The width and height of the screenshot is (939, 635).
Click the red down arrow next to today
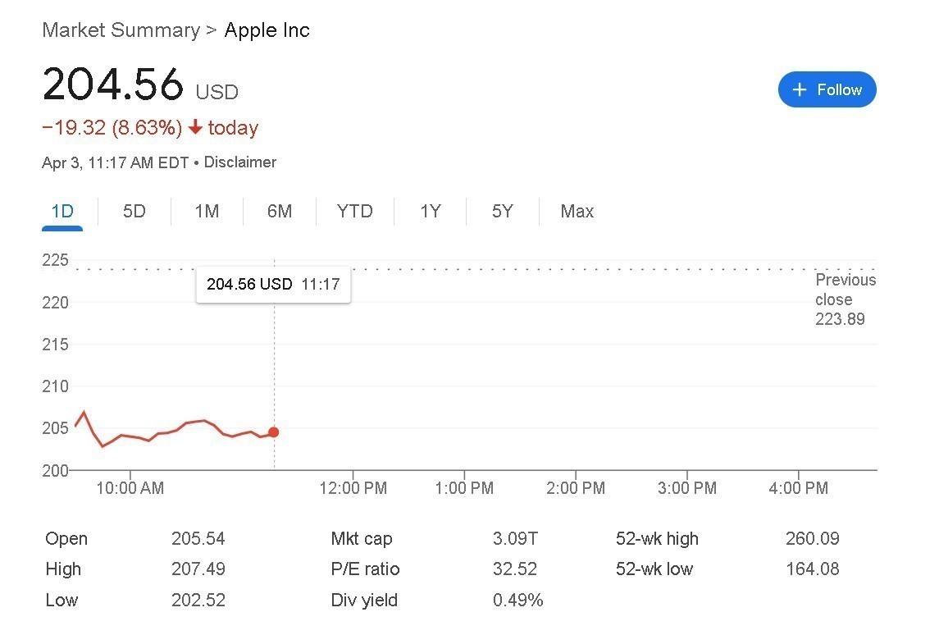(x=195, y=128)
